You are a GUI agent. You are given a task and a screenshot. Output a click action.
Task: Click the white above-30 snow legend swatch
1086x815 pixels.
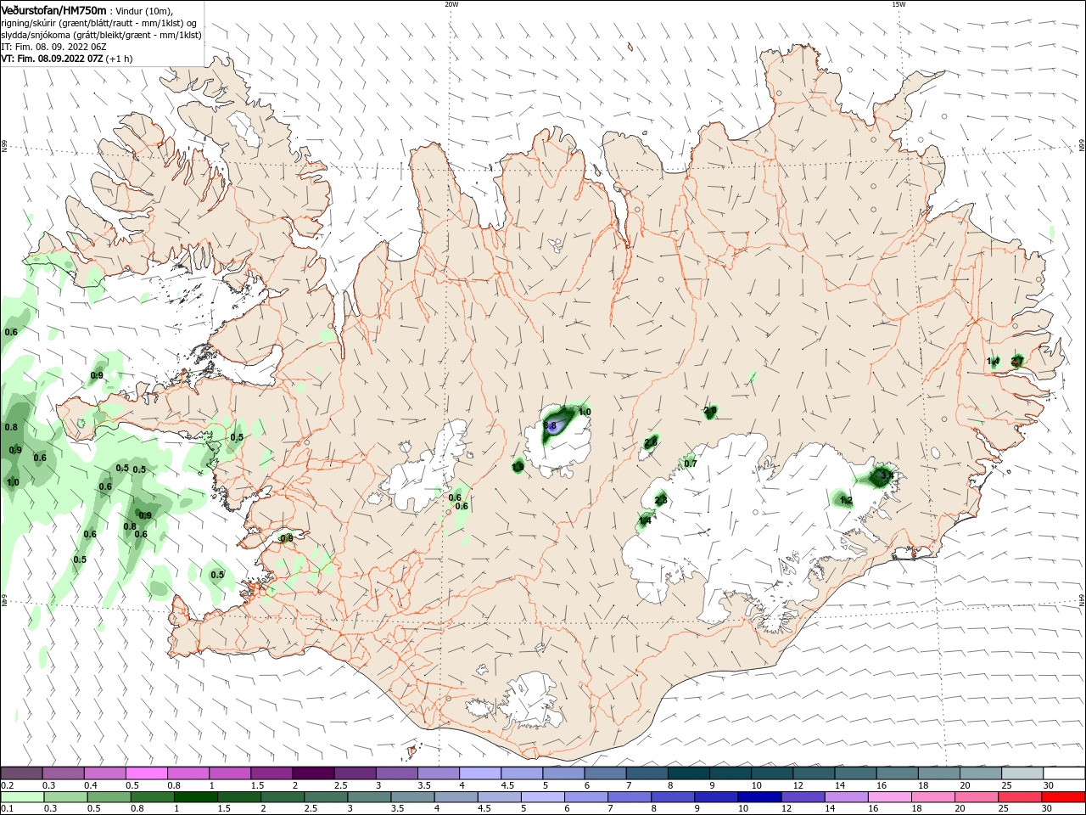1063,773
